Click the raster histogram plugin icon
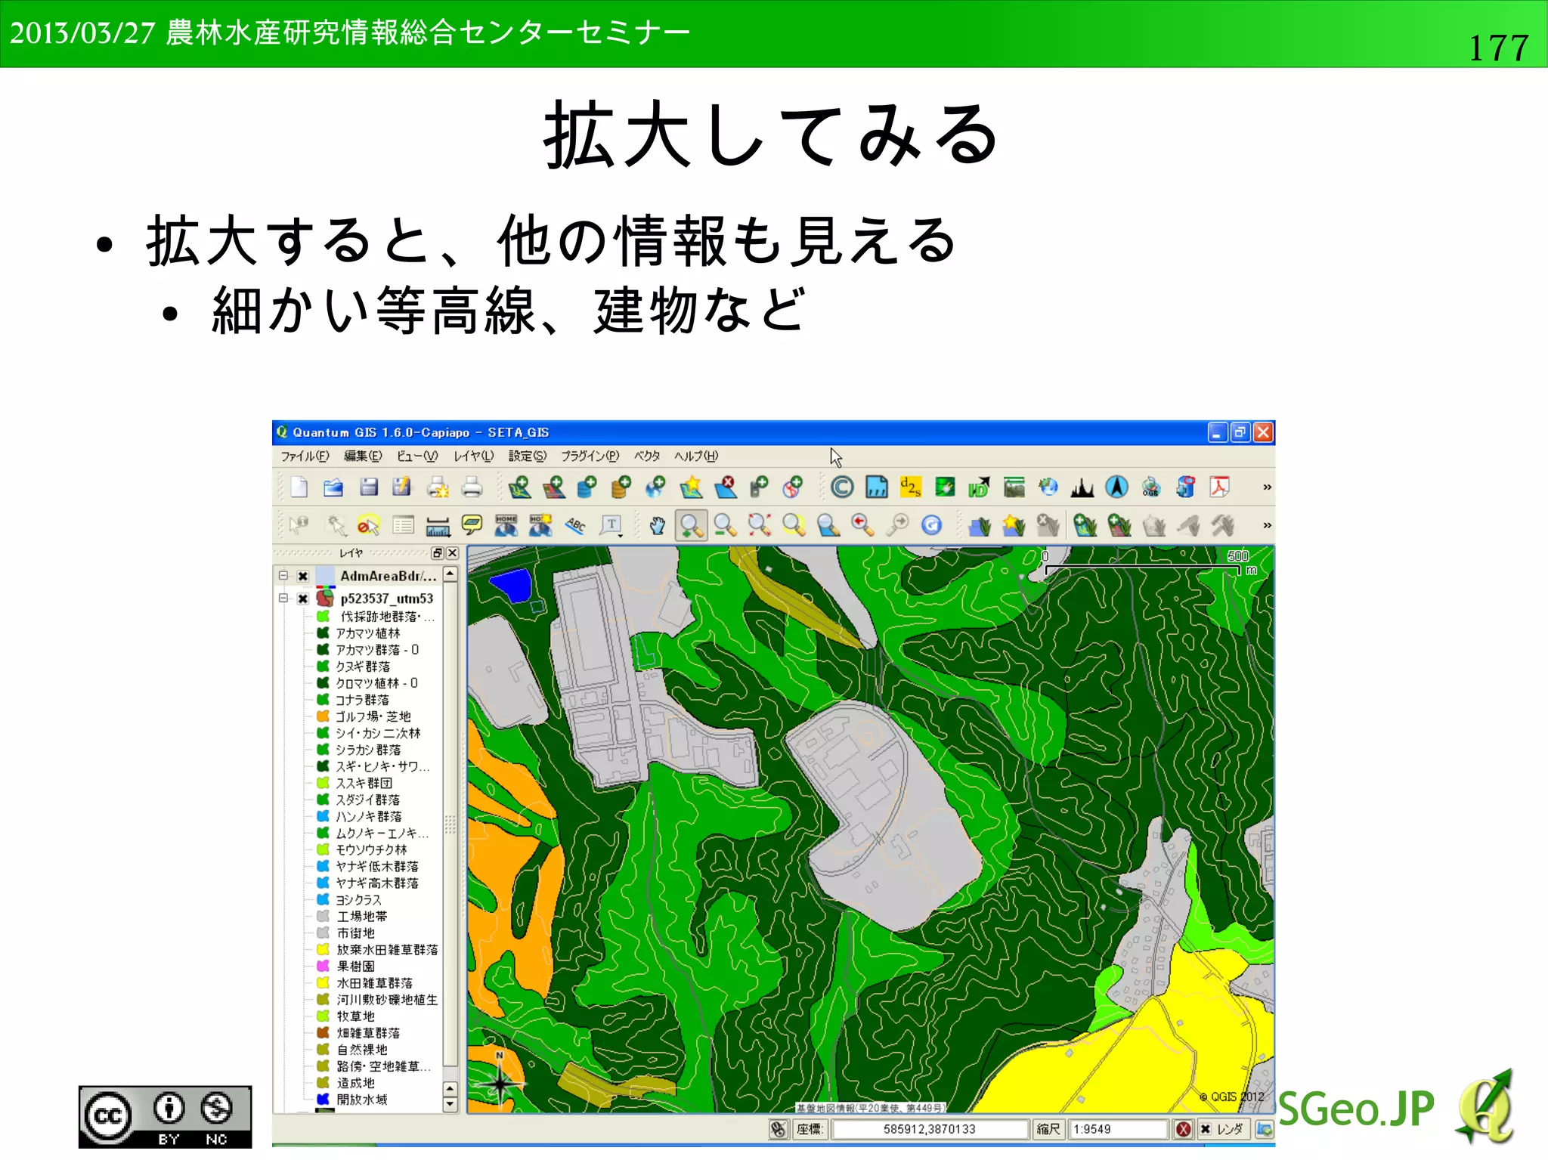1548x1160 pixels. [1082, 487]
